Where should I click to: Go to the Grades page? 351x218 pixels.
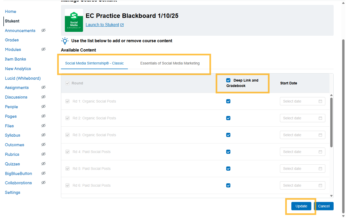(12, 40)
